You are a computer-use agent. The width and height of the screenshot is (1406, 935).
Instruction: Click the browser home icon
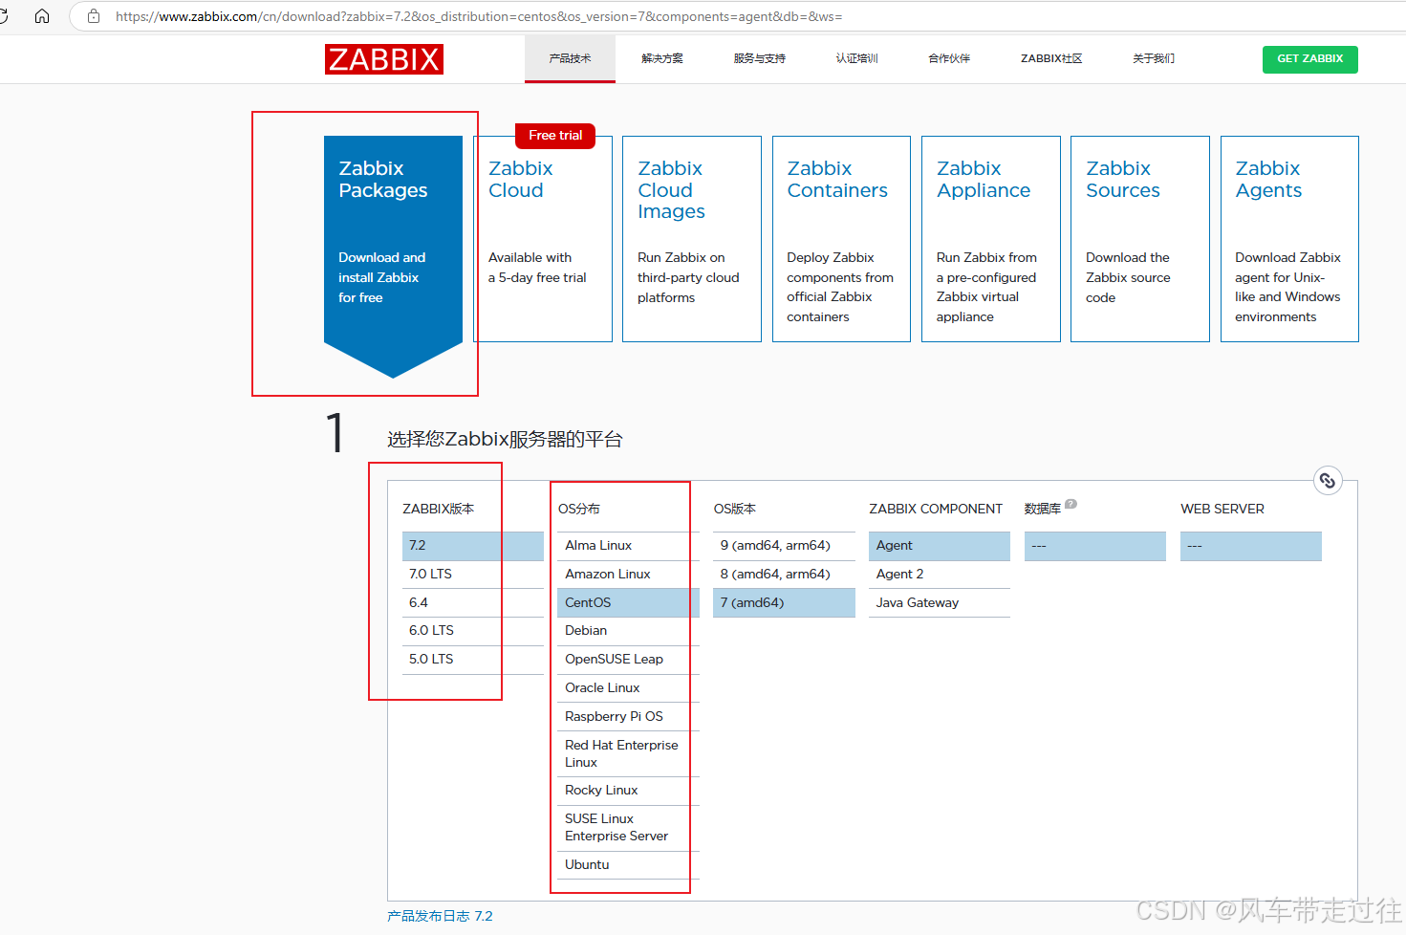click(x=42, y=16)
